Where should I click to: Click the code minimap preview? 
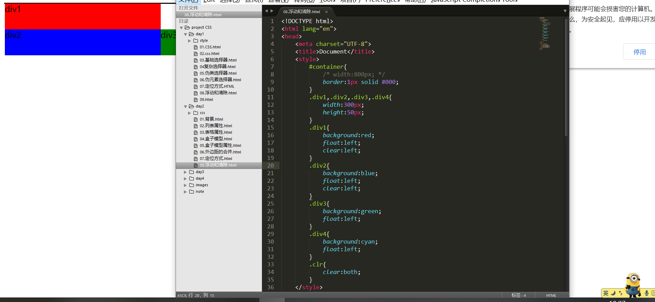pyautogui.click(x=545, y=34)
